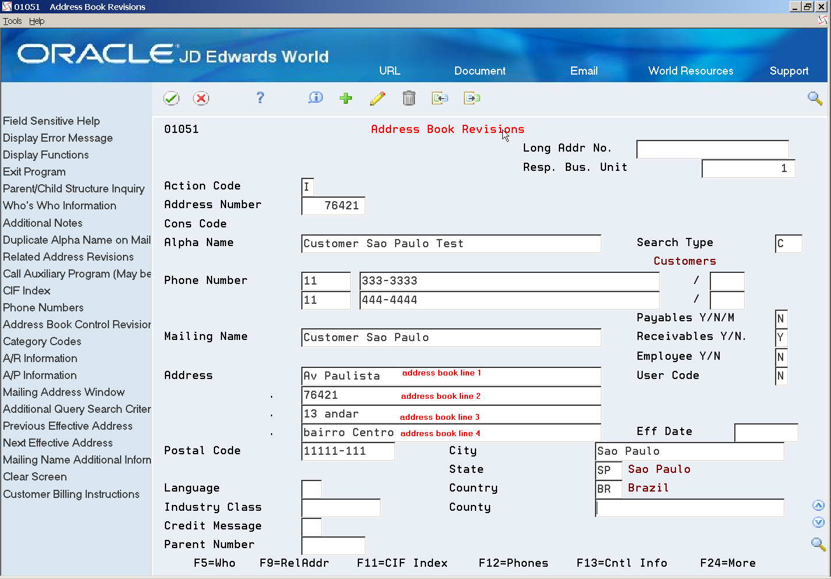Click the blue page down arrow icon
Screen dimensions: 831x579
[x=818, y=522]
